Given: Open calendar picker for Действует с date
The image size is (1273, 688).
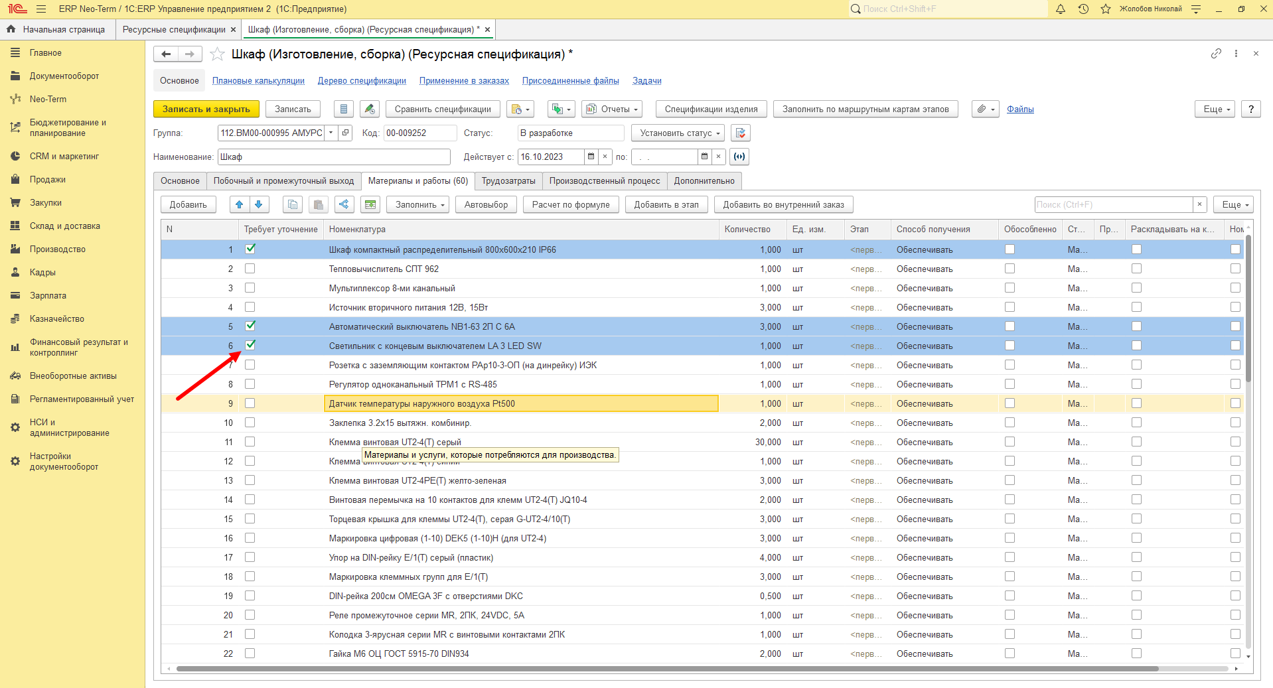Looking at the screenshot, I should (x=591, y=157).
